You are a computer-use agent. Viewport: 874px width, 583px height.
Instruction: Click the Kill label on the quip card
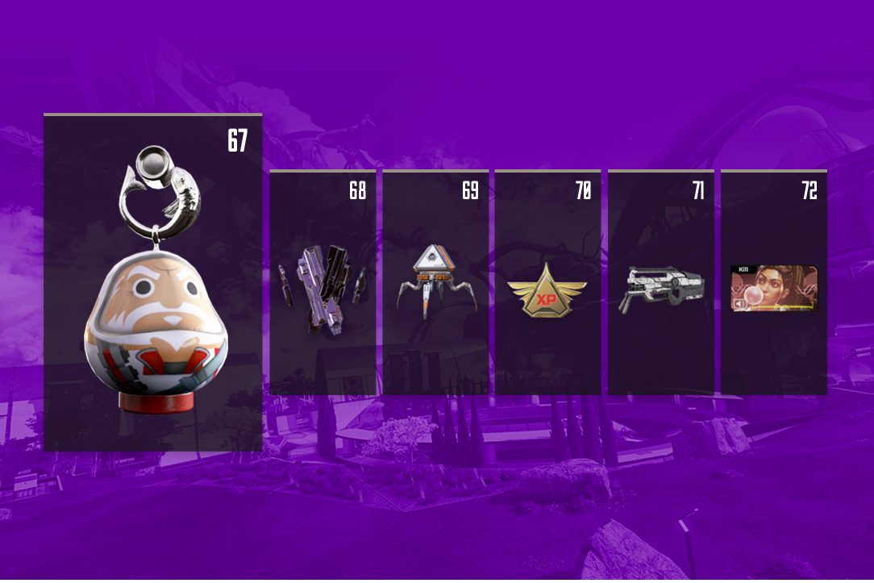coord(743,270)
